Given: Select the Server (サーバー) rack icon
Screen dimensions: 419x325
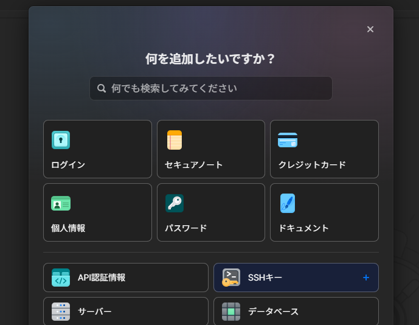Looking at the screenshot, I should (61, 312).
